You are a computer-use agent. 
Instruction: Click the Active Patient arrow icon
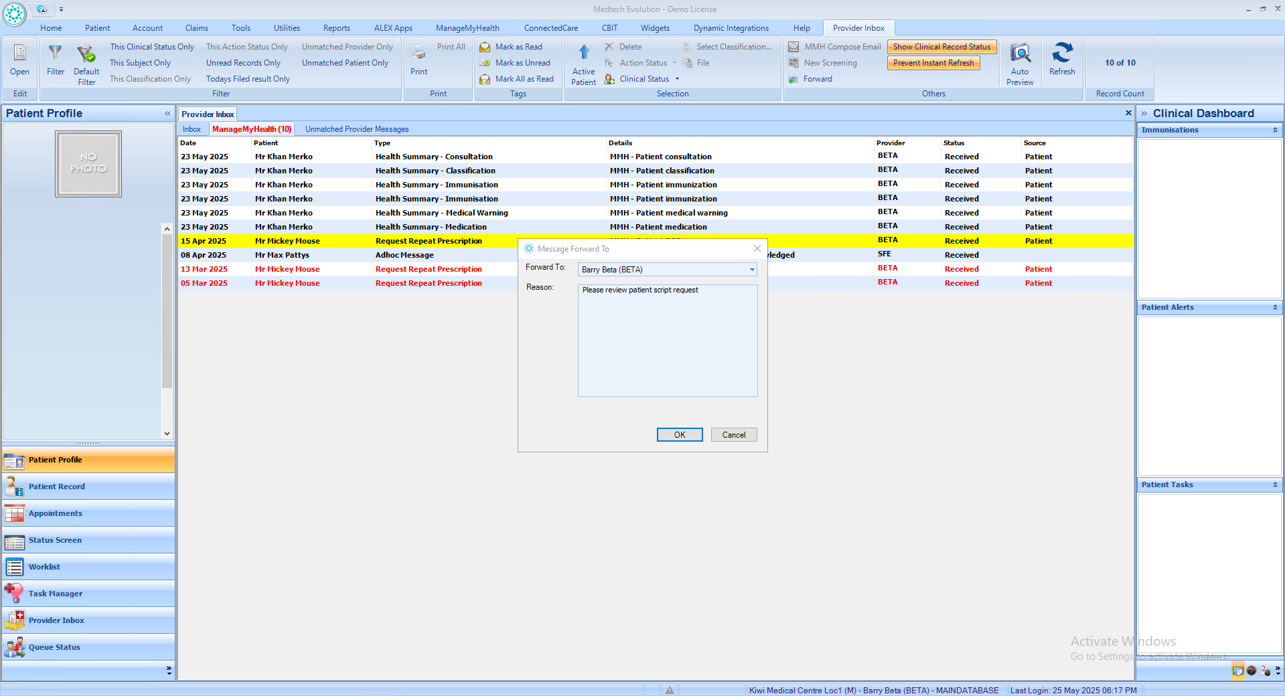583,52
